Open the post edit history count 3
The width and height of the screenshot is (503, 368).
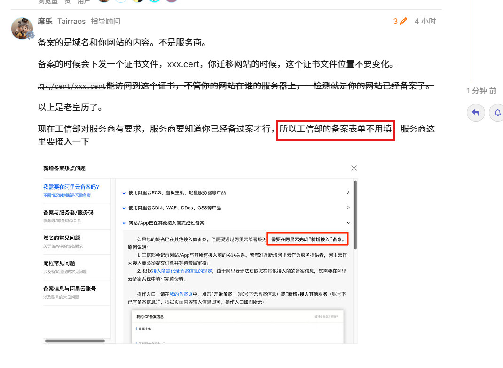pyautogui.click(x=395, y=21)
